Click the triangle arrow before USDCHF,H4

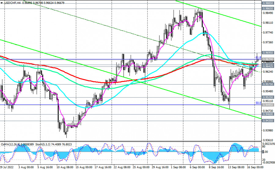(x=2, y=3)
